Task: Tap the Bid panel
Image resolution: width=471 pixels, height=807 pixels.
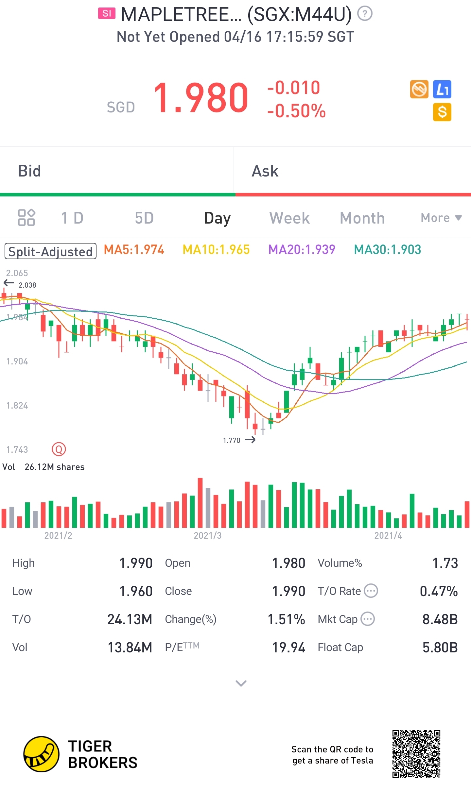Action: 117,171
